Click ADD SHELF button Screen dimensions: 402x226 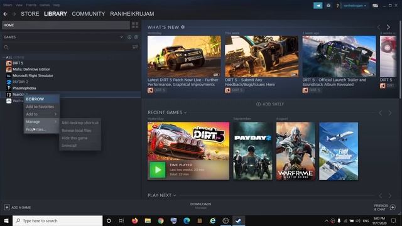[x=270, y=104]
